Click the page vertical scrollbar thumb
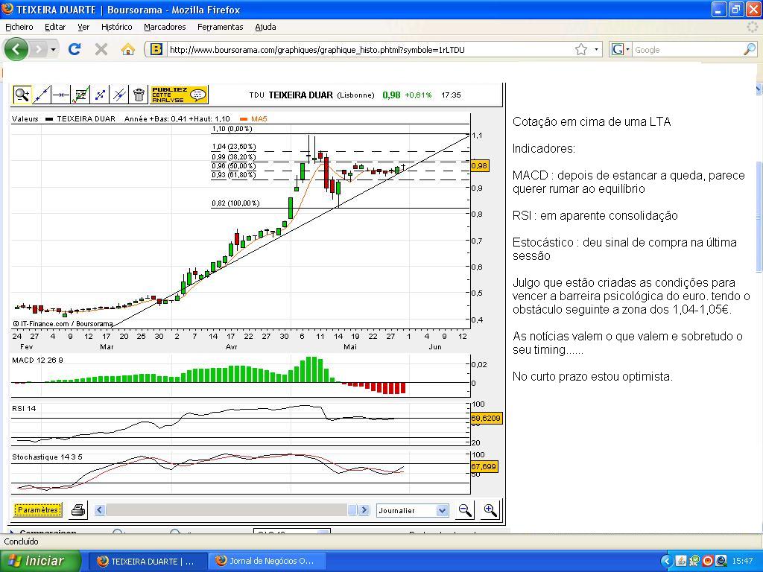The image size is (763, 572). click(x=759, y=217)
